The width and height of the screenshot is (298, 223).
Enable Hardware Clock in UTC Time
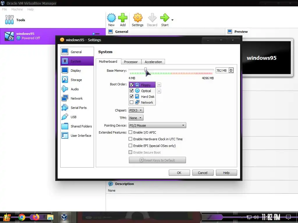tap(130, 139)
